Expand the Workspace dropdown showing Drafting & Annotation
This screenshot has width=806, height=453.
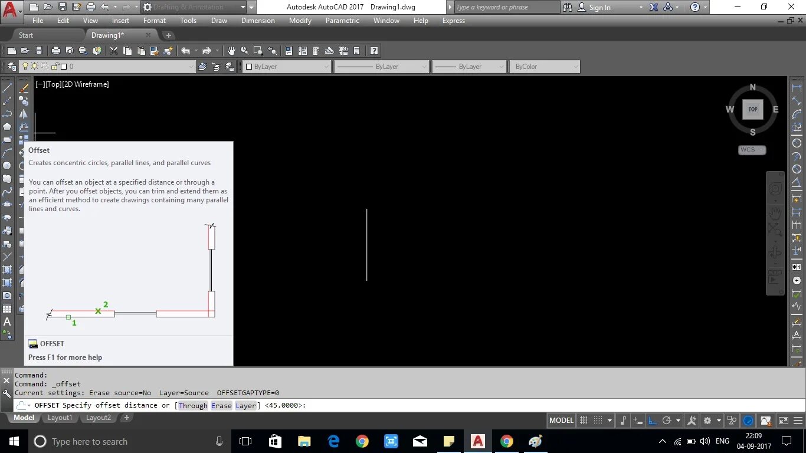(x=243, y=7)
